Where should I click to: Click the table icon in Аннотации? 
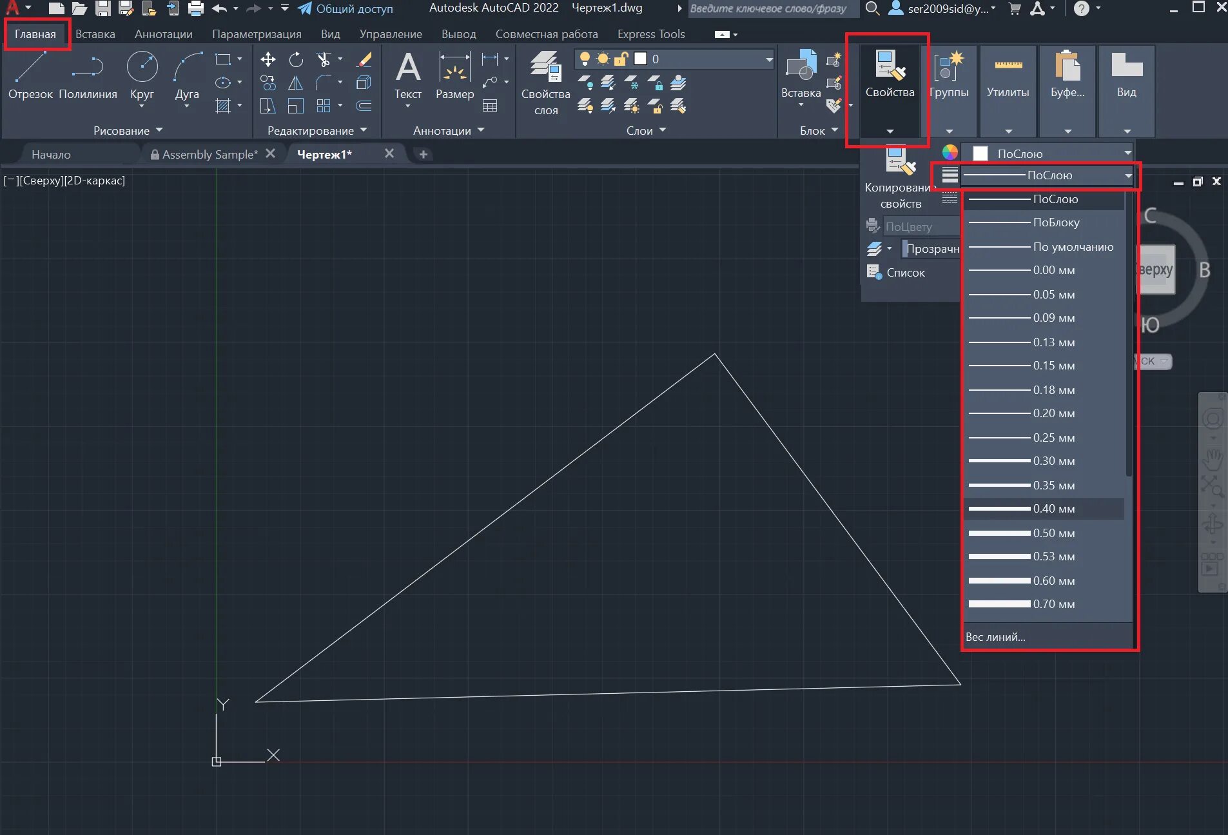[x=490, y=106]
